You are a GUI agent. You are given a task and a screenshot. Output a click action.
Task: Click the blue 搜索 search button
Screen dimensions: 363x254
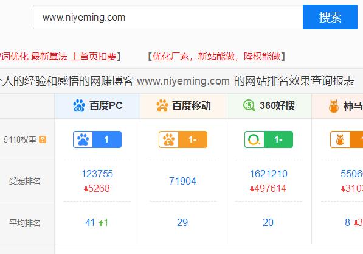pos(330,17)
